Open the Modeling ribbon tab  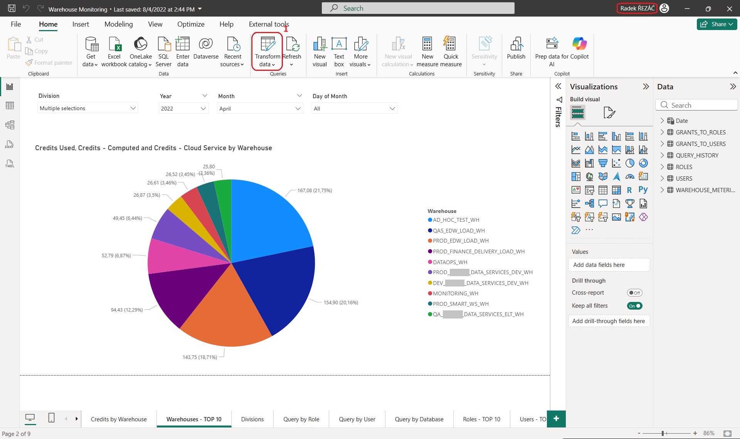tap(118, 24)
